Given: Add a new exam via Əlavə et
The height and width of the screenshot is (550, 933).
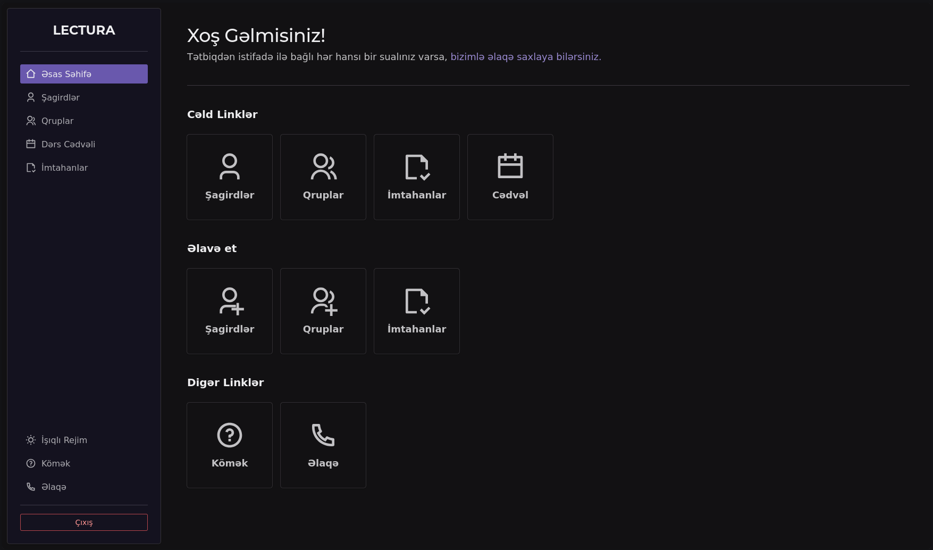Looking at the screenshot, I should point(417,311).
